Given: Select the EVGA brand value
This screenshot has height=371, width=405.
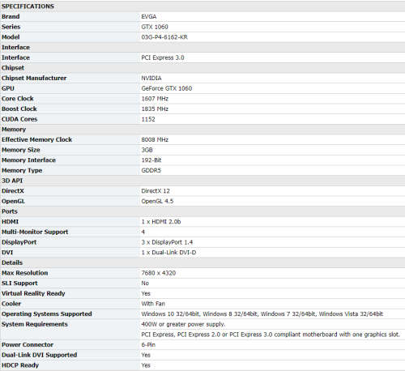Looking at the screenshot, I should coord(149,16).
